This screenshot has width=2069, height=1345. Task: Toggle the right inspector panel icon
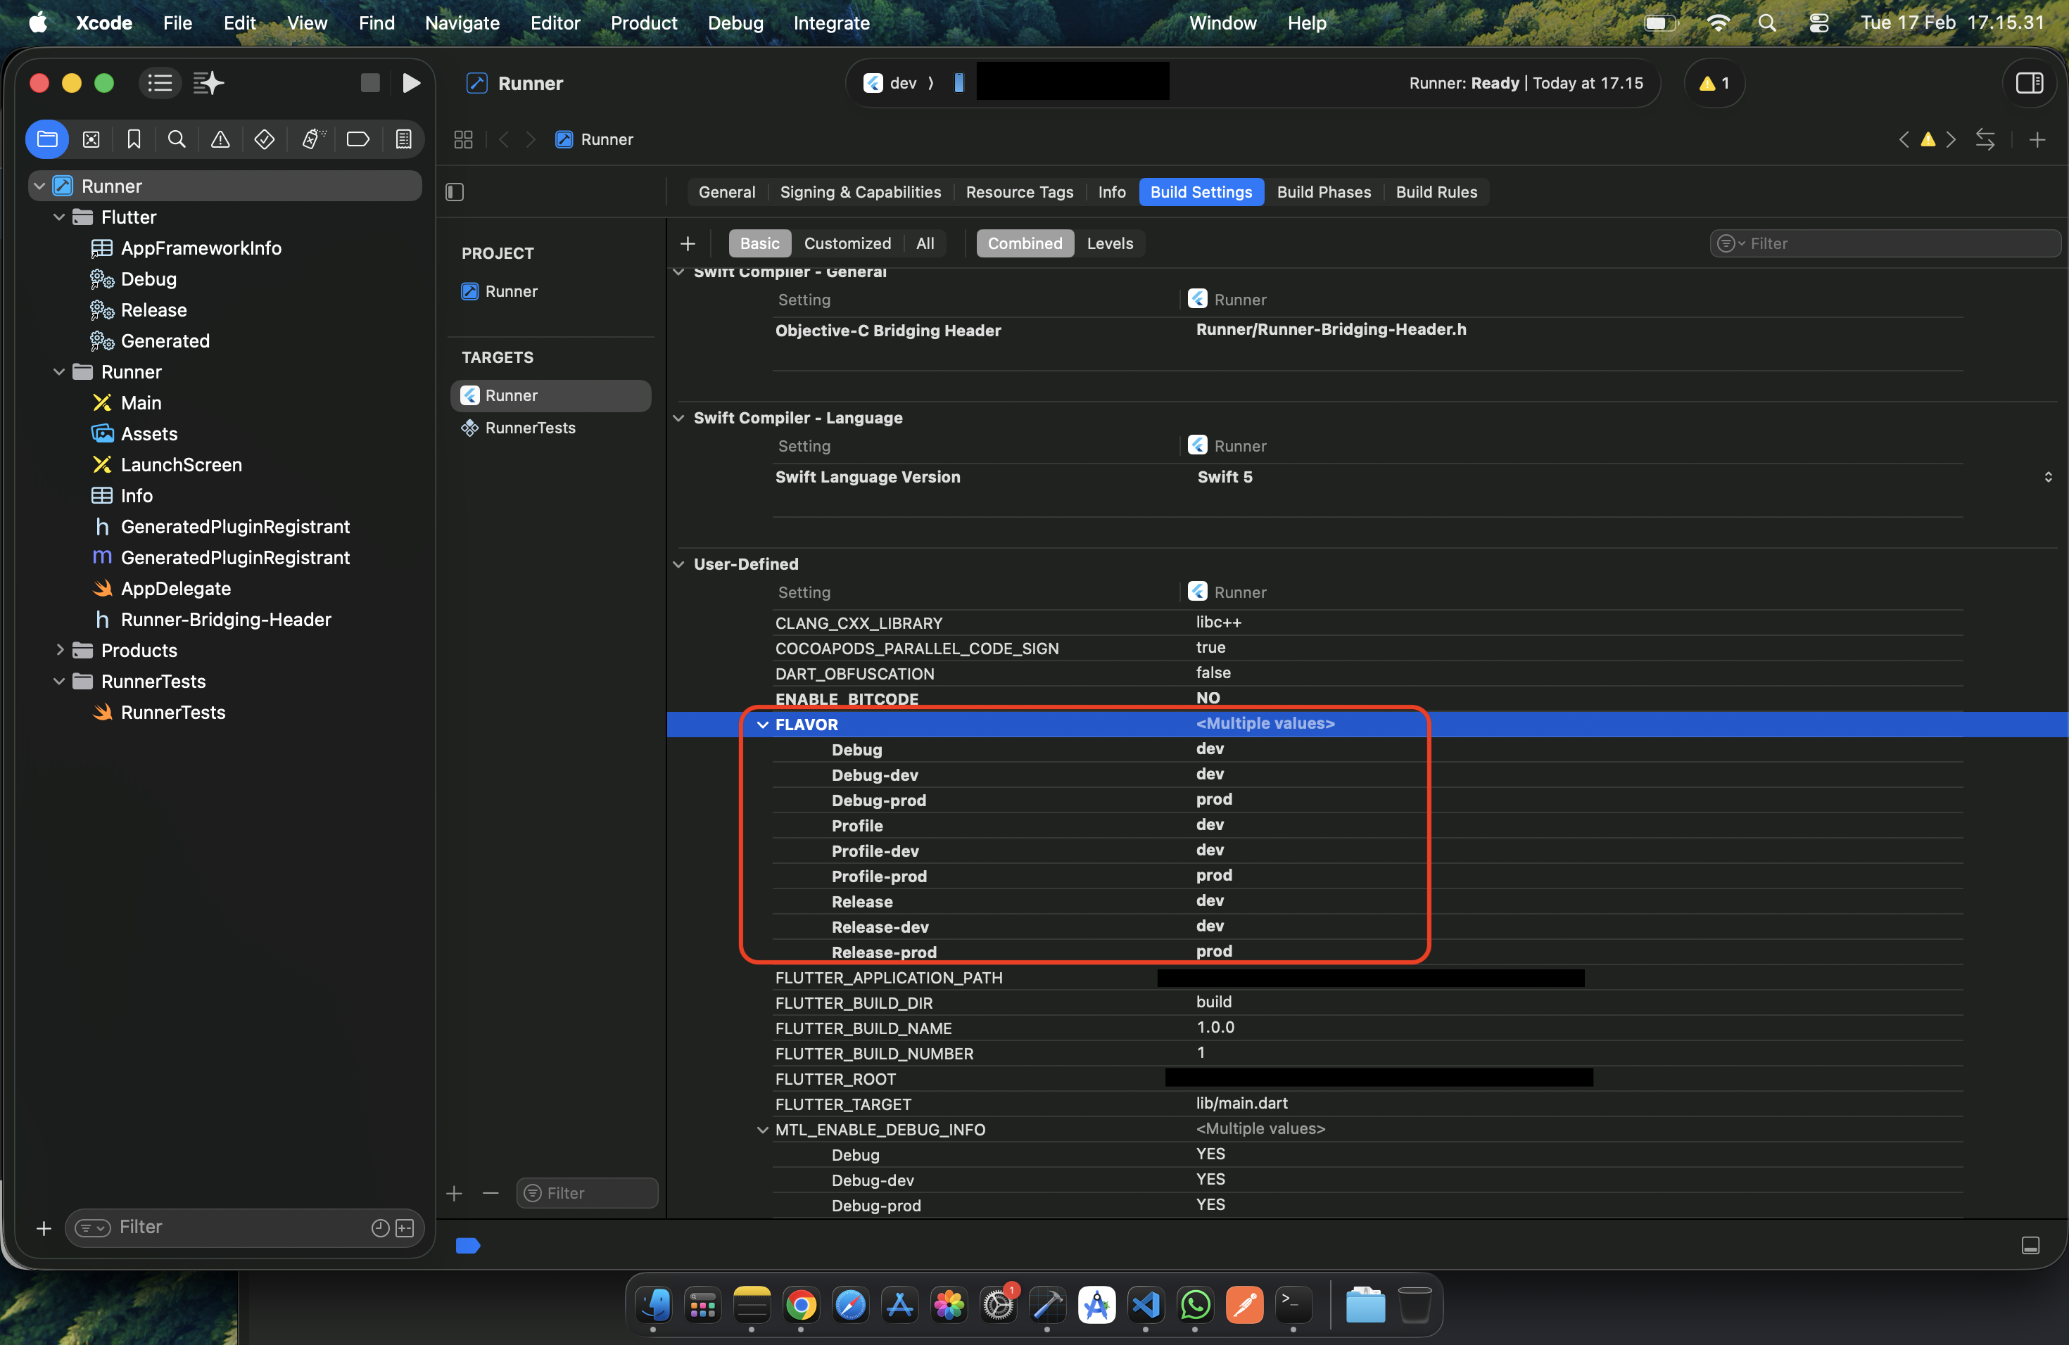click(2029, 84)
